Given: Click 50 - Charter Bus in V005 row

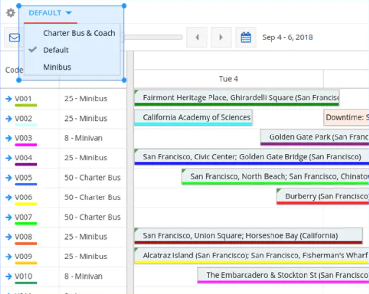Looking at the screenshot, I should 92,178.
